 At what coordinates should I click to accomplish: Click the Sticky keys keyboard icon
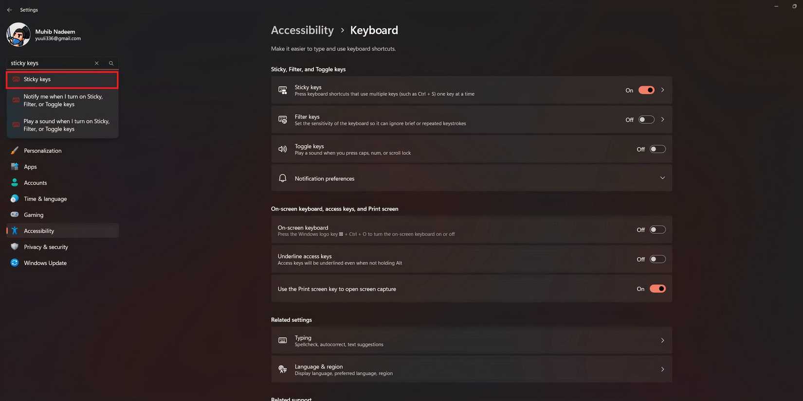(282, 90)
